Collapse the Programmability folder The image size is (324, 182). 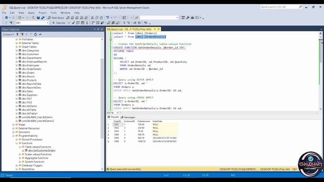(14, 136)
